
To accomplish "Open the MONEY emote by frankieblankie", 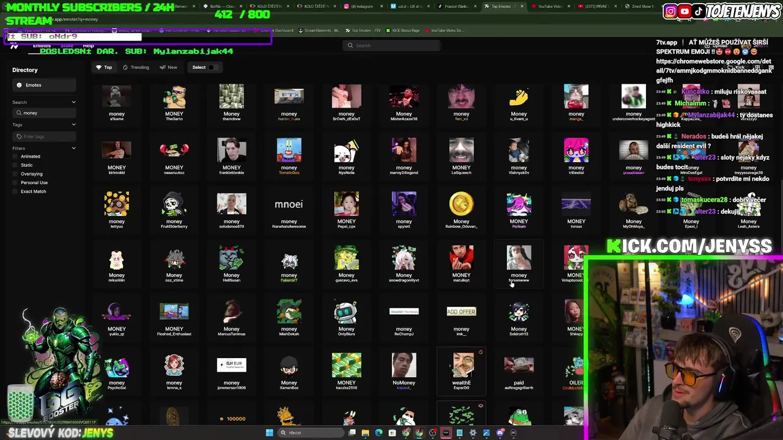I will (231, 156).
